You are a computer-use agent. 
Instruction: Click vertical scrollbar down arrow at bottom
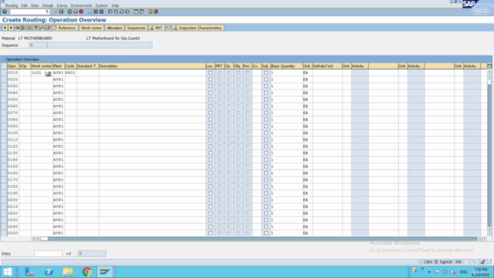pos(489,234)
